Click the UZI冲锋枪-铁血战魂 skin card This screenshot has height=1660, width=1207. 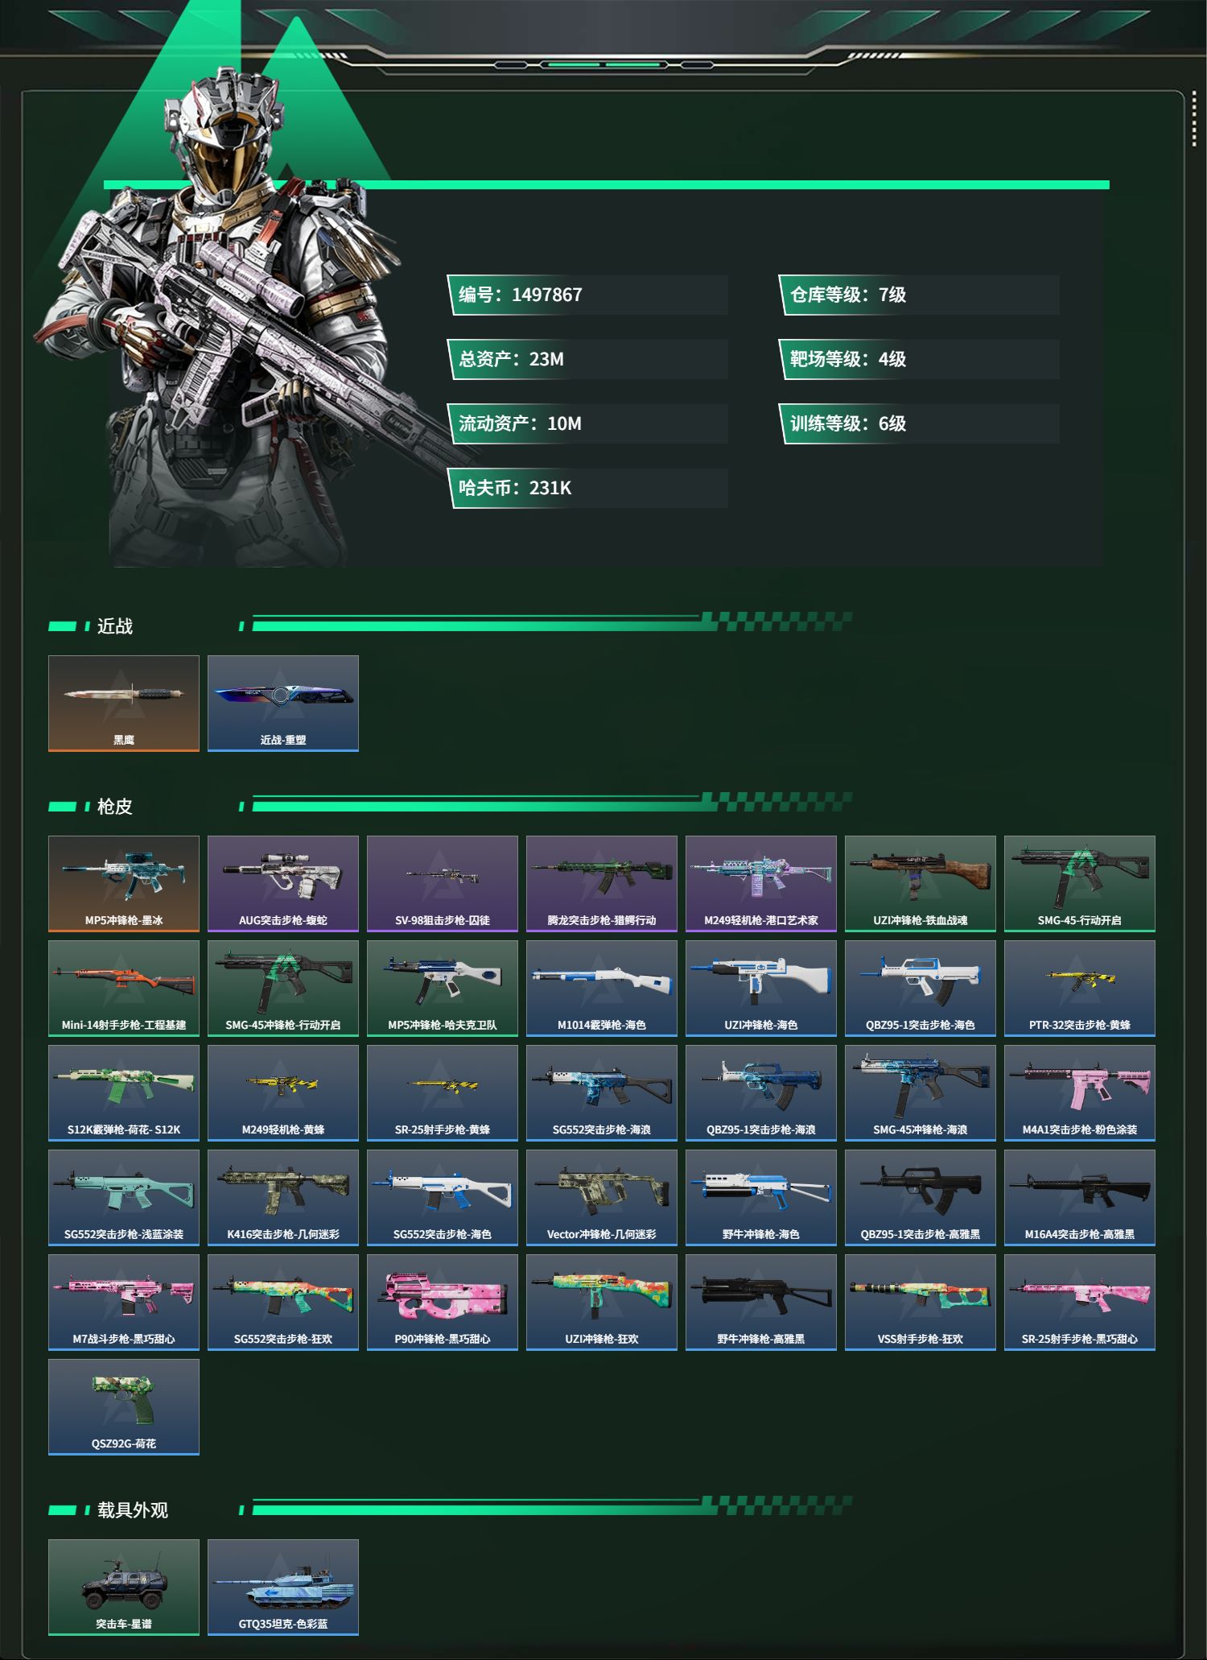tap(921, 884)
